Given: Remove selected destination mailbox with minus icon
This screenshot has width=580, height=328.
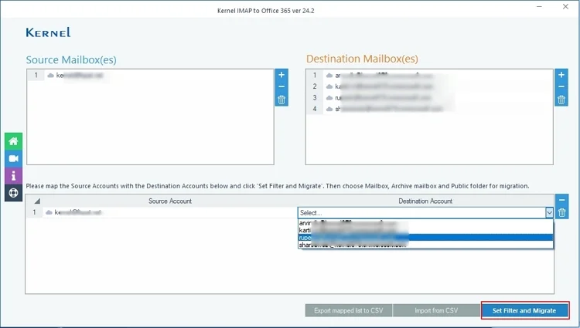Looking at the screenshot, I should pyautogui.click(x=561, y=87).
